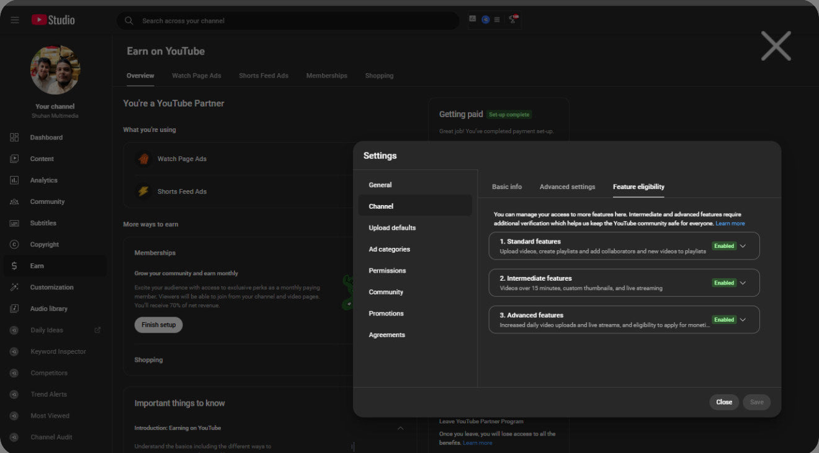
Task: Select Channel in Settings sidebar
Action: pos(415,206)
